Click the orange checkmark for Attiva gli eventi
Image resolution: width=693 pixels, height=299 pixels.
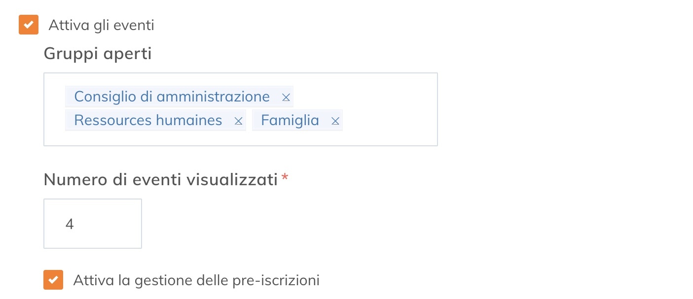point(28,25)
